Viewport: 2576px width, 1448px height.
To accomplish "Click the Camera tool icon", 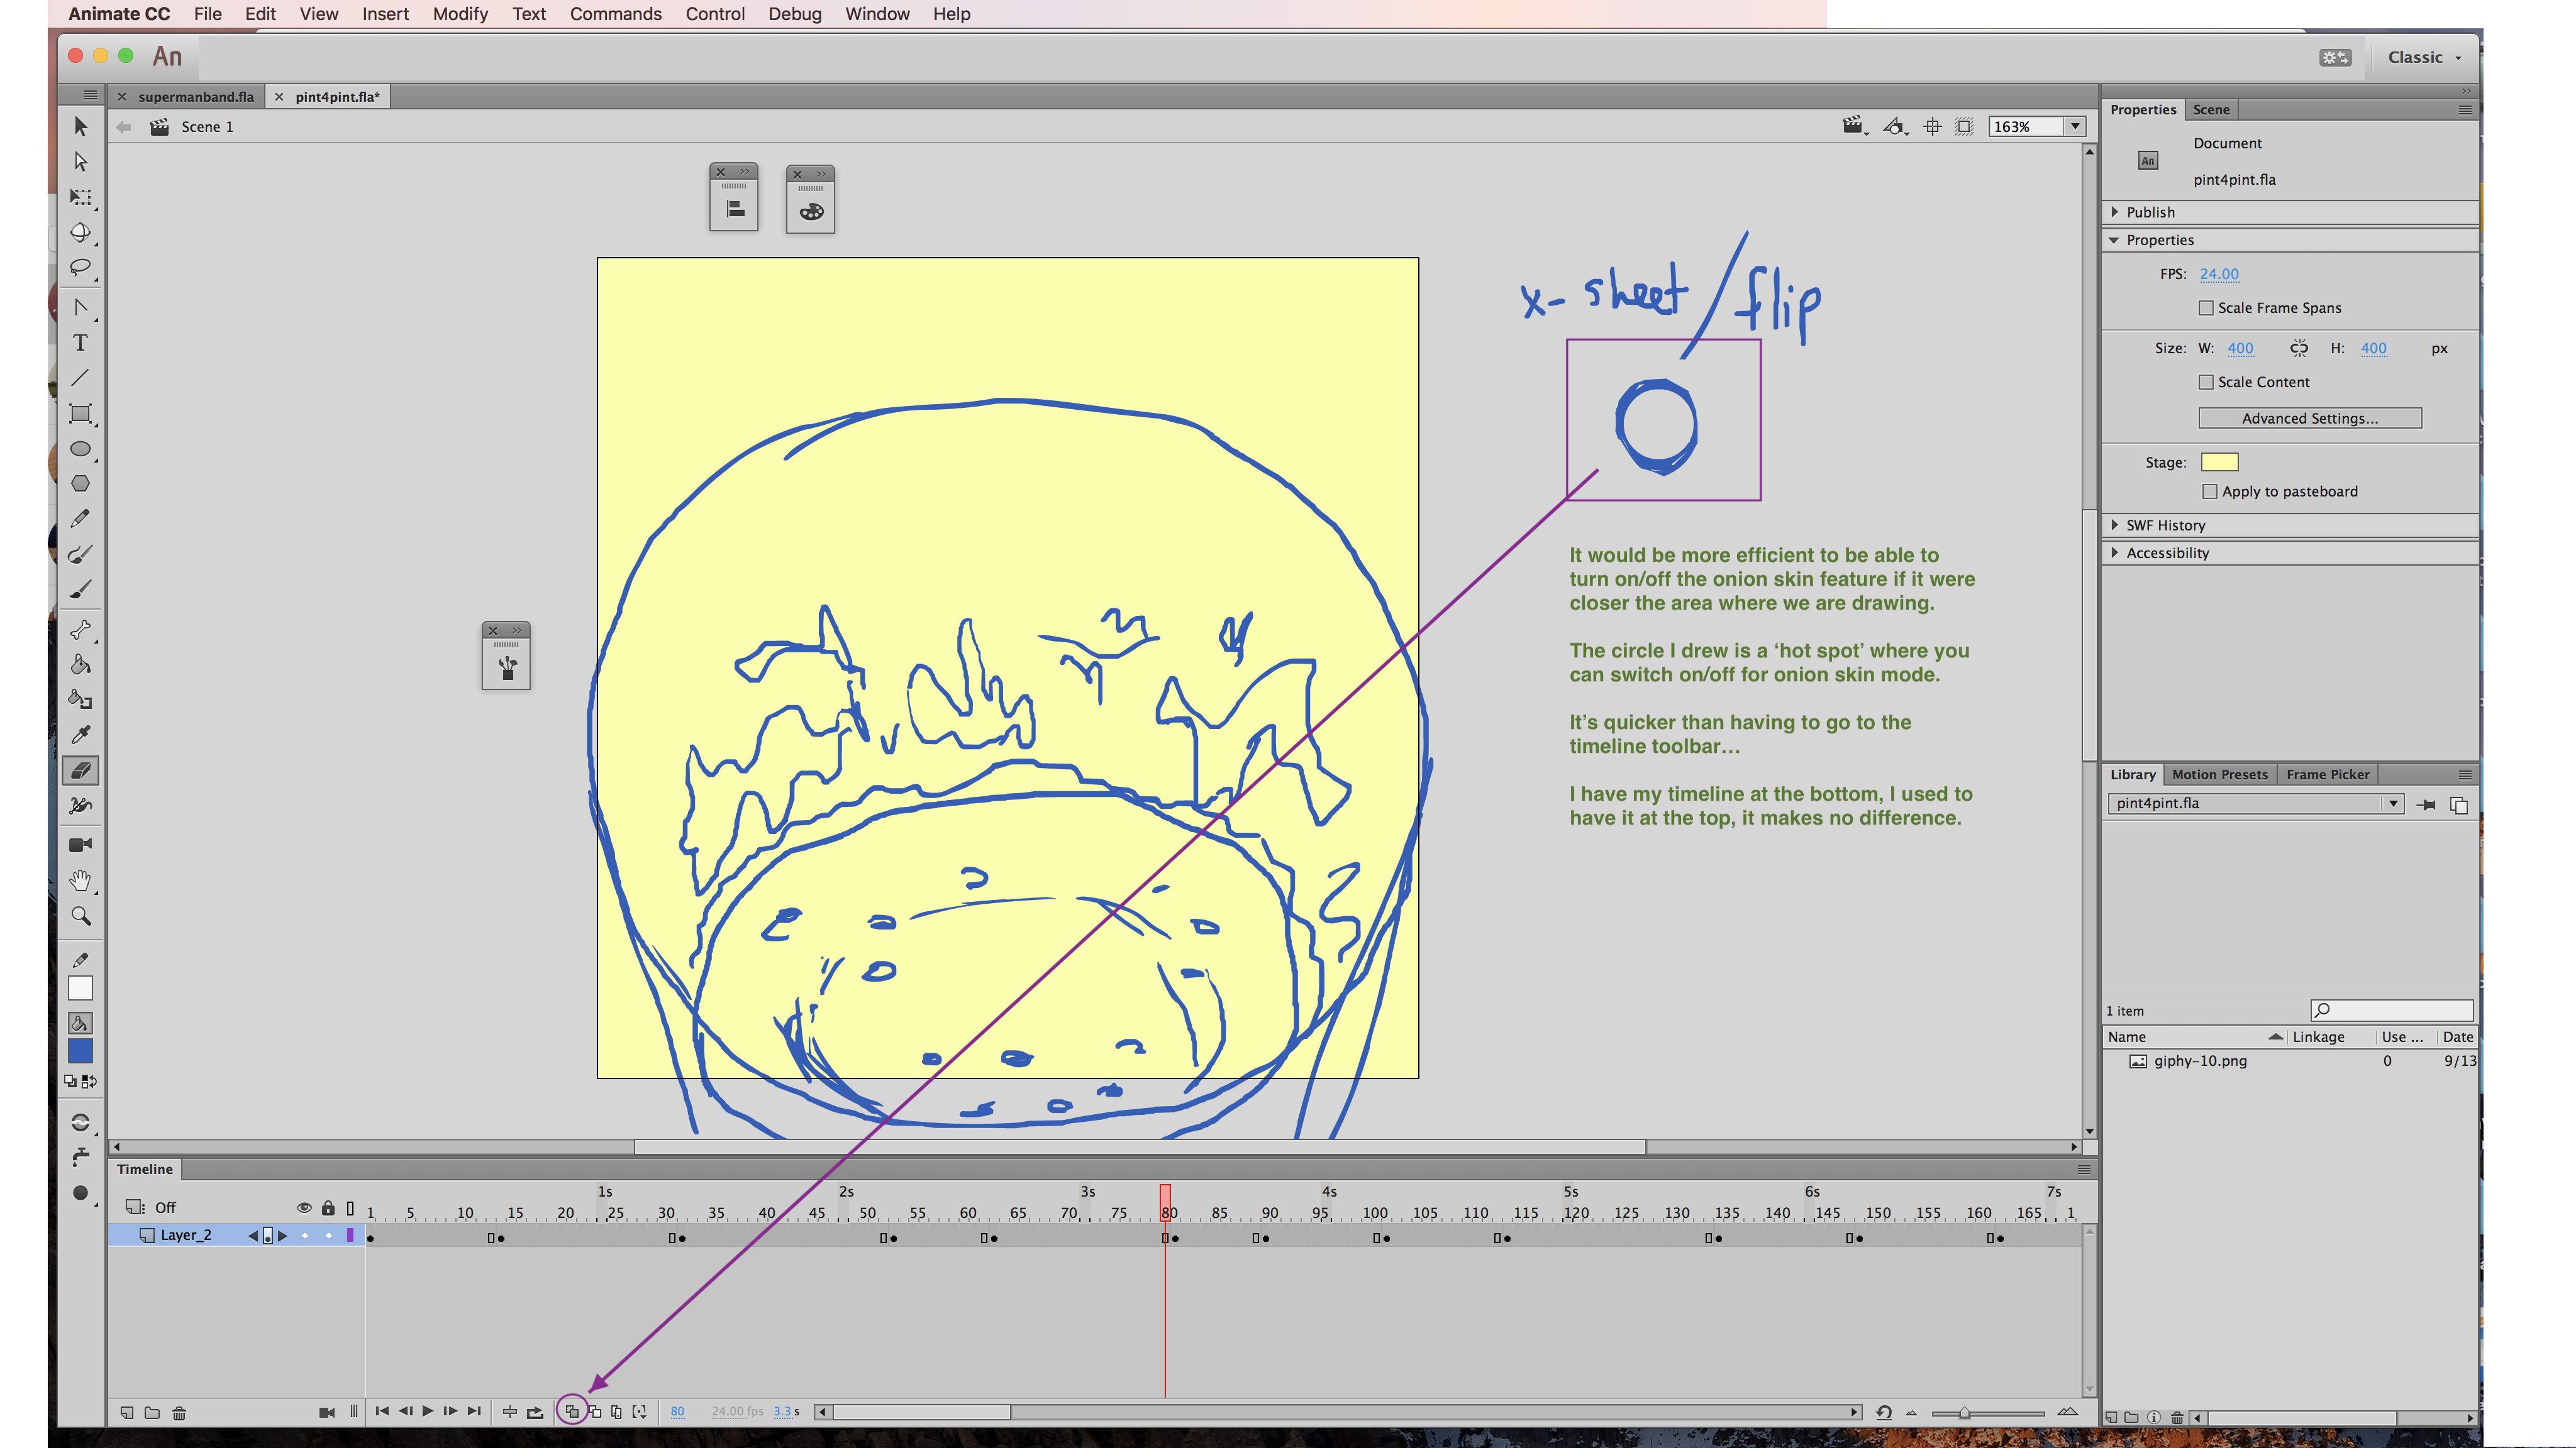I will [x=80, y=843].
